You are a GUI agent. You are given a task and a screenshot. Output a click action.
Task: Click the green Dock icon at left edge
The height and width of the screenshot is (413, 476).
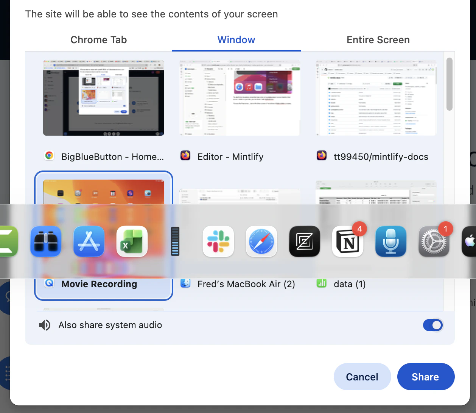click(8, 241)
